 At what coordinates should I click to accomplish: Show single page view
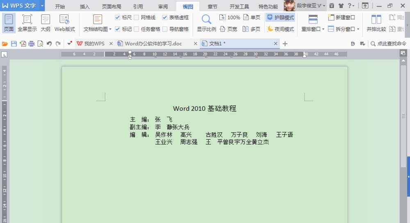252,18
